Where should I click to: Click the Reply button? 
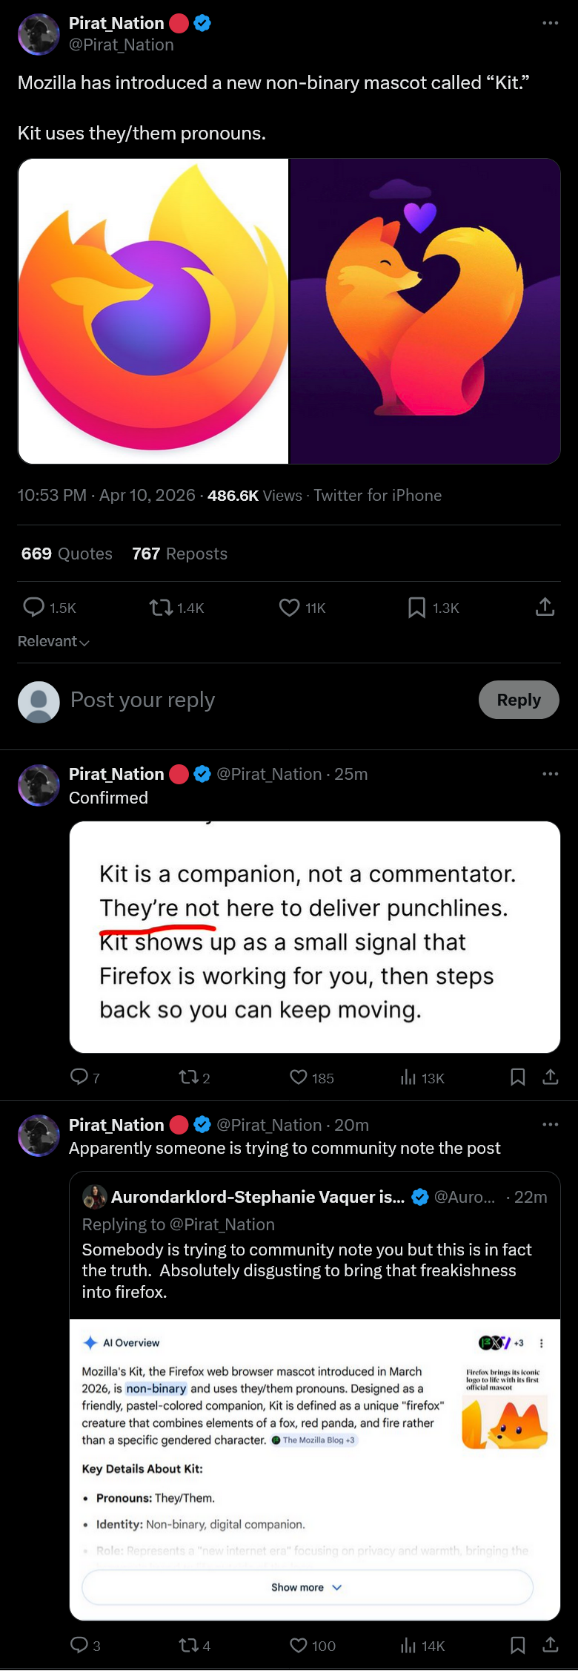(519, 700)
